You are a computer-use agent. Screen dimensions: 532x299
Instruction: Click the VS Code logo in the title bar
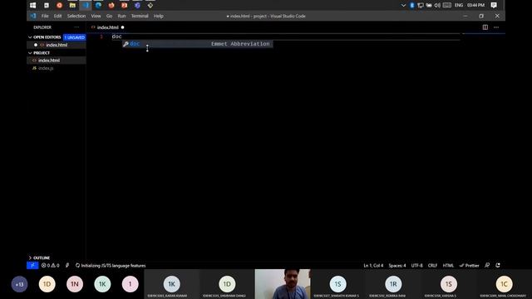click(x=33, y=16)
